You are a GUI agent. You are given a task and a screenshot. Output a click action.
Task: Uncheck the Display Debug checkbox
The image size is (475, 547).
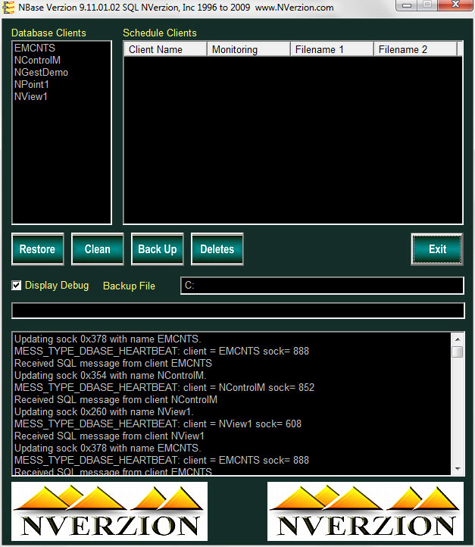coord(16,286)
